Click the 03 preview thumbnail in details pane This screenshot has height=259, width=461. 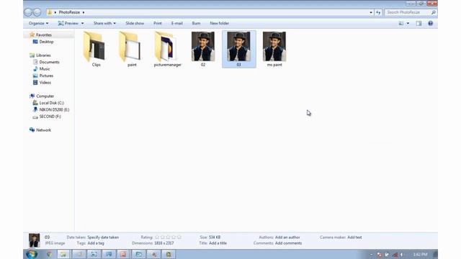[34, 240]
